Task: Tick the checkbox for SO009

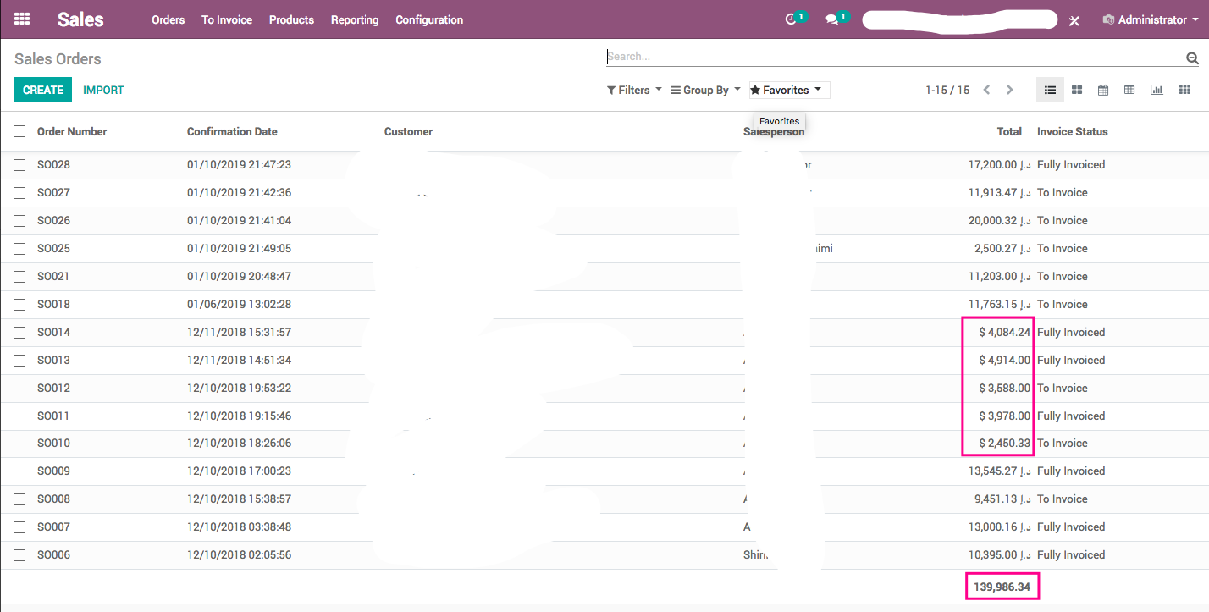Action: (19, 471)
